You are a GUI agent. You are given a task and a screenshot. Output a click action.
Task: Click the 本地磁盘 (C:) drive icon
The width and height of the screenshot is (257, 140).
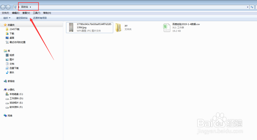(x=7, y=94)
